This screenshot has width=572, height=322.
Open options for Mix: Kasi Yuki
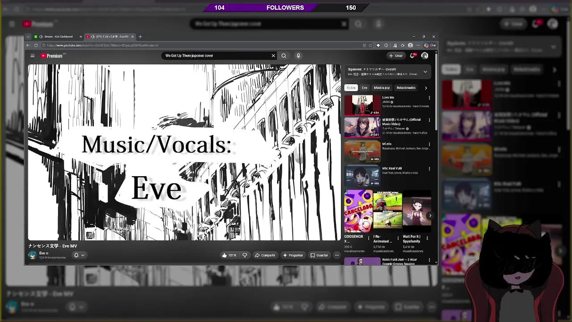click(429, 169)
